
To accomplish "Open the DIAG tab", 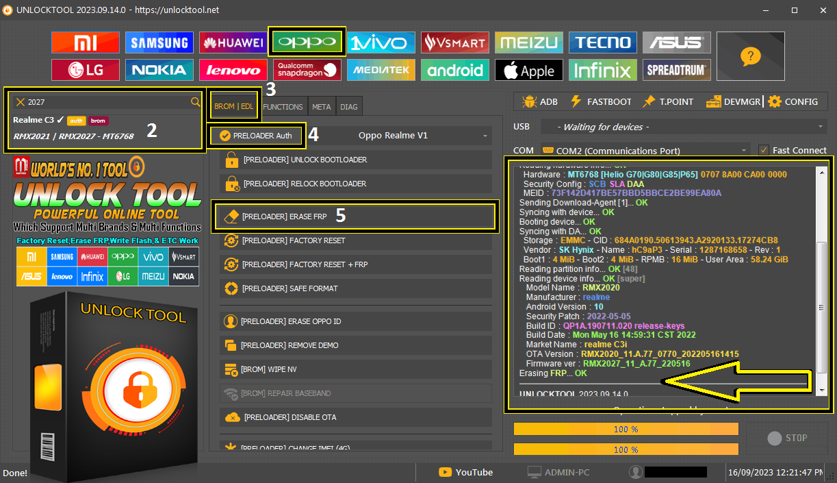I will point(348,107).
